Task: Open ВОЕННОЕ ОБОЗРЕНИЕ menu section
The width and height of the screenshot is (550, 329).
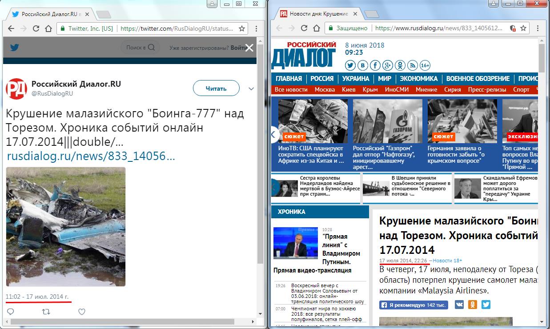Action: (478, 79)
